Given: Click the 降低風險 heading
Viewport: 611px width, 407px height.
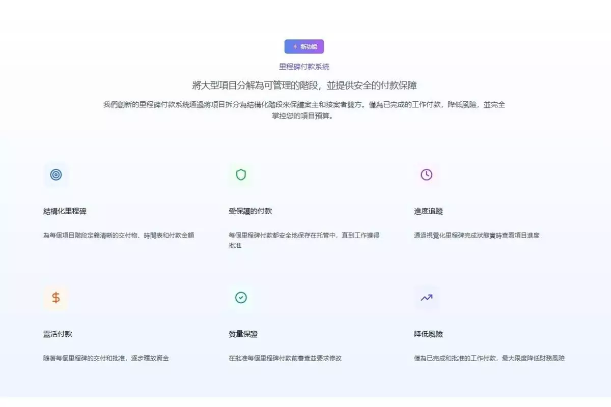Looking at the screenshot, I should (428, 334).
